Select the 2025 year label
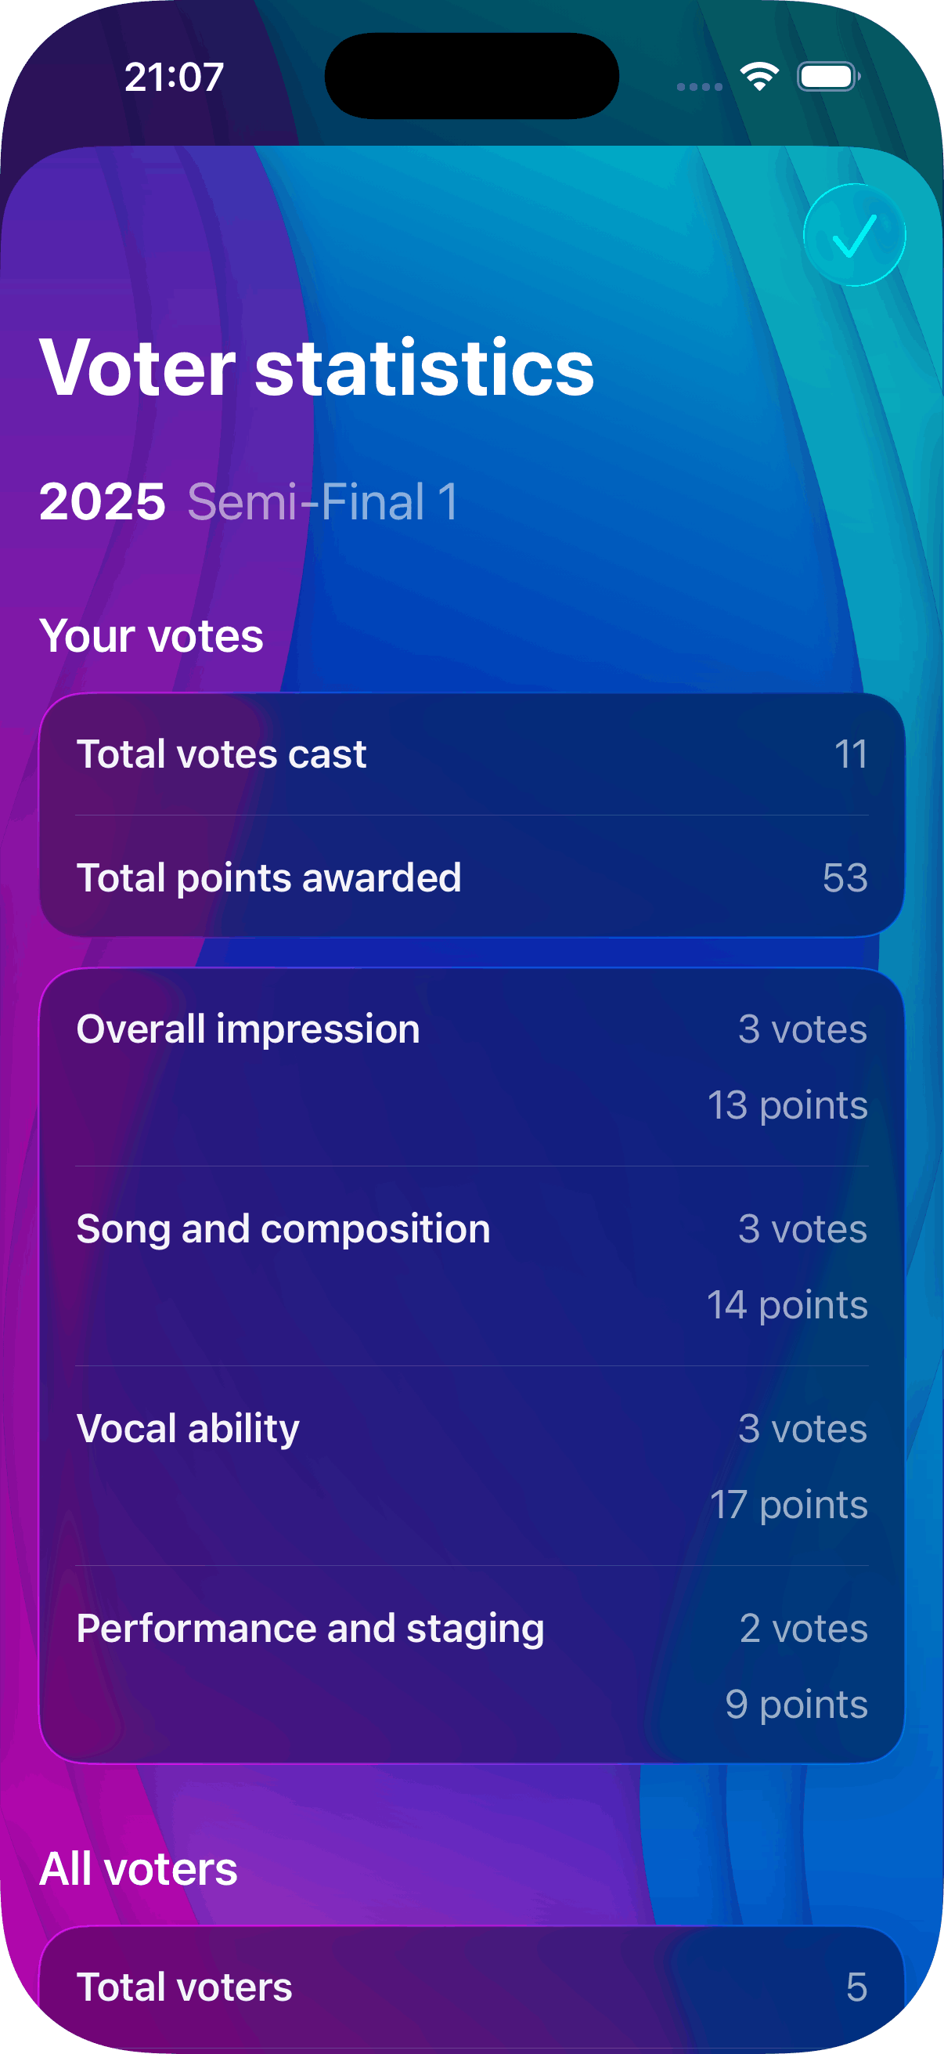 tap(102, 501)
